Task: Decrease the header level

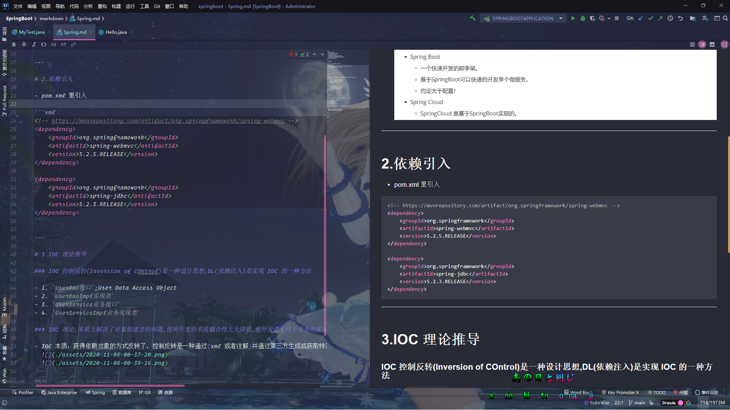Action: 54,44
